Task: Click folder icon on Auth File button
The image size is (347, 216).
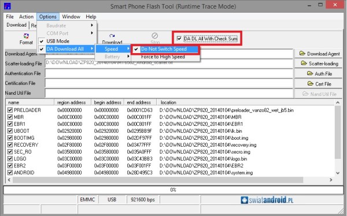Action: click(x=310, y=73)
